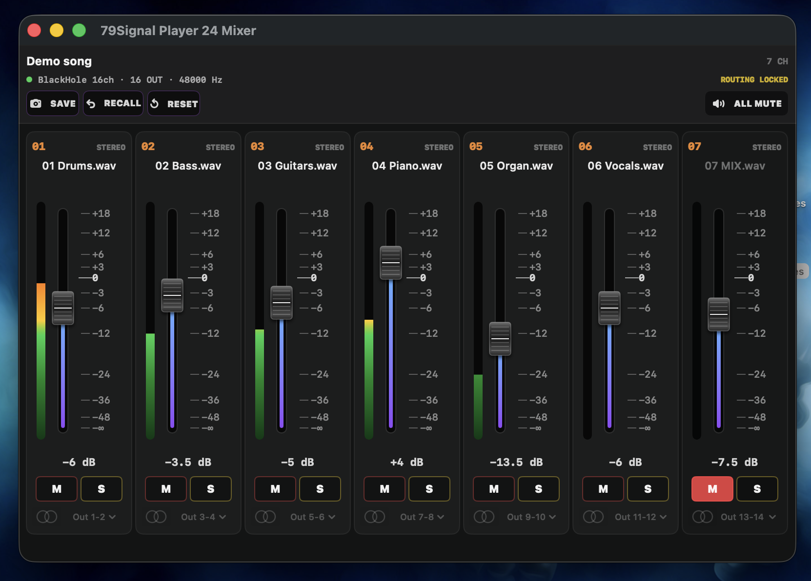Click the 01 Drums fader handle
The image size is (811, 581).
pyautogui.click(x=63, y=308)
